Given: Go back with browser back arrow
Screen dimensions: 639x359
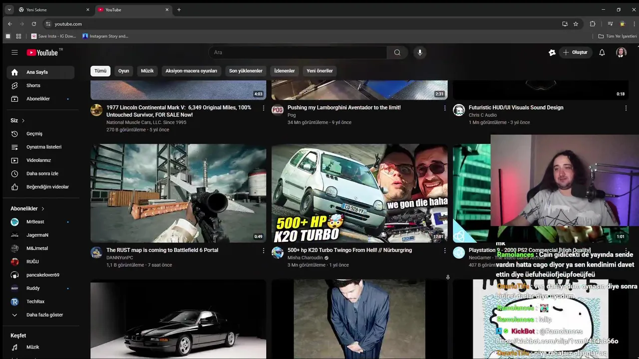Looking at the screenshot, I should (x=9, y=24).
